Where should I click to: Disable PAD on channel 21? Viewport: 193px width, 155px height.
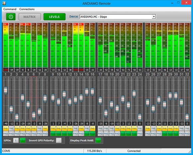[x=123, y=133]
